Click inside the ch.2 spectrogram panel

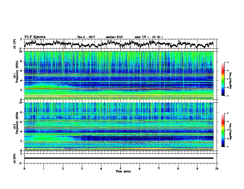pos(119,127)
